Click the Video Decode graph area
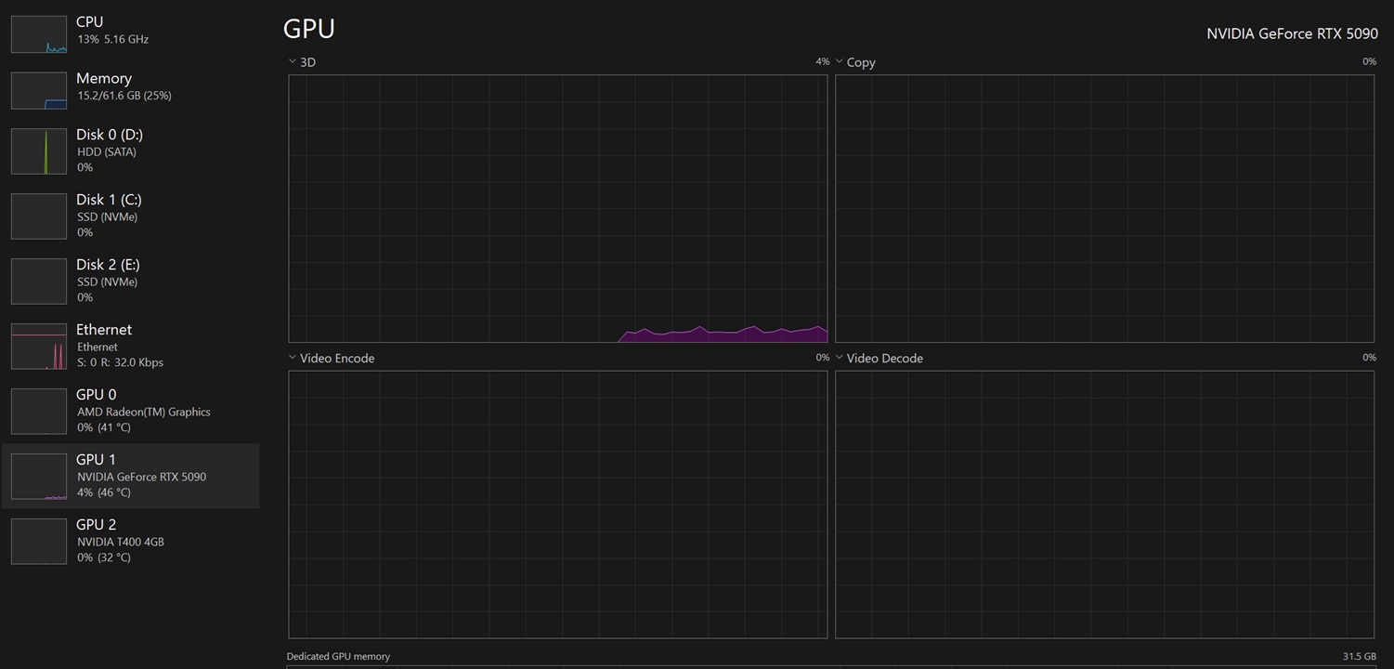This screenshot has height=669, width=1394. click(1104, 505)
